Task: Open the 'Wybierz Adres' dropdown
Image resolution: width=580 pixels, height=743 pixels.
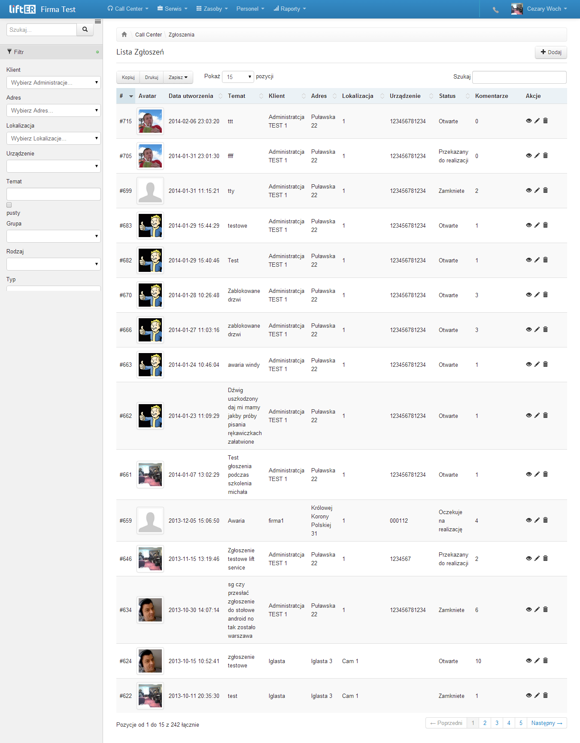Action: pos(54,110)
